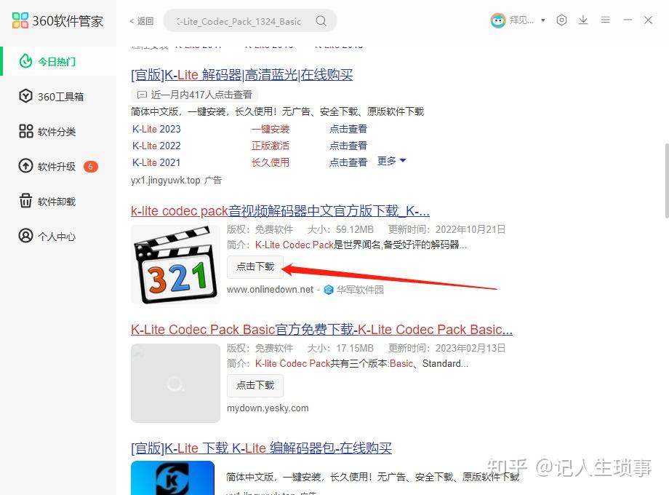Open the 软件升级 sidebar section

tap(58, 166)
